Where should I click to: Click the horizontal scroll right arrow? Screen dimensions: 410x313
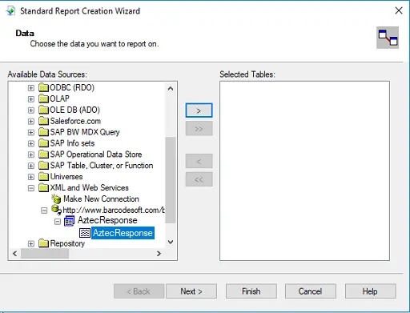point(159,253)
